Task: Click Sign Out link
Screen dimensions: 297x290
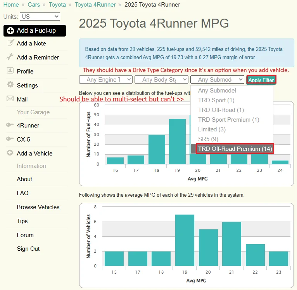Action: [28, 249]
